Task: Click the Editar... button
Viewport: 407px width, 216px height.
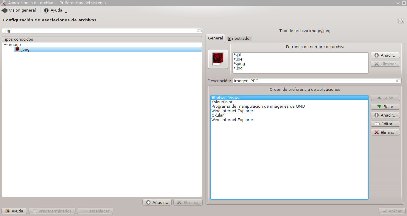Action: 385,123
